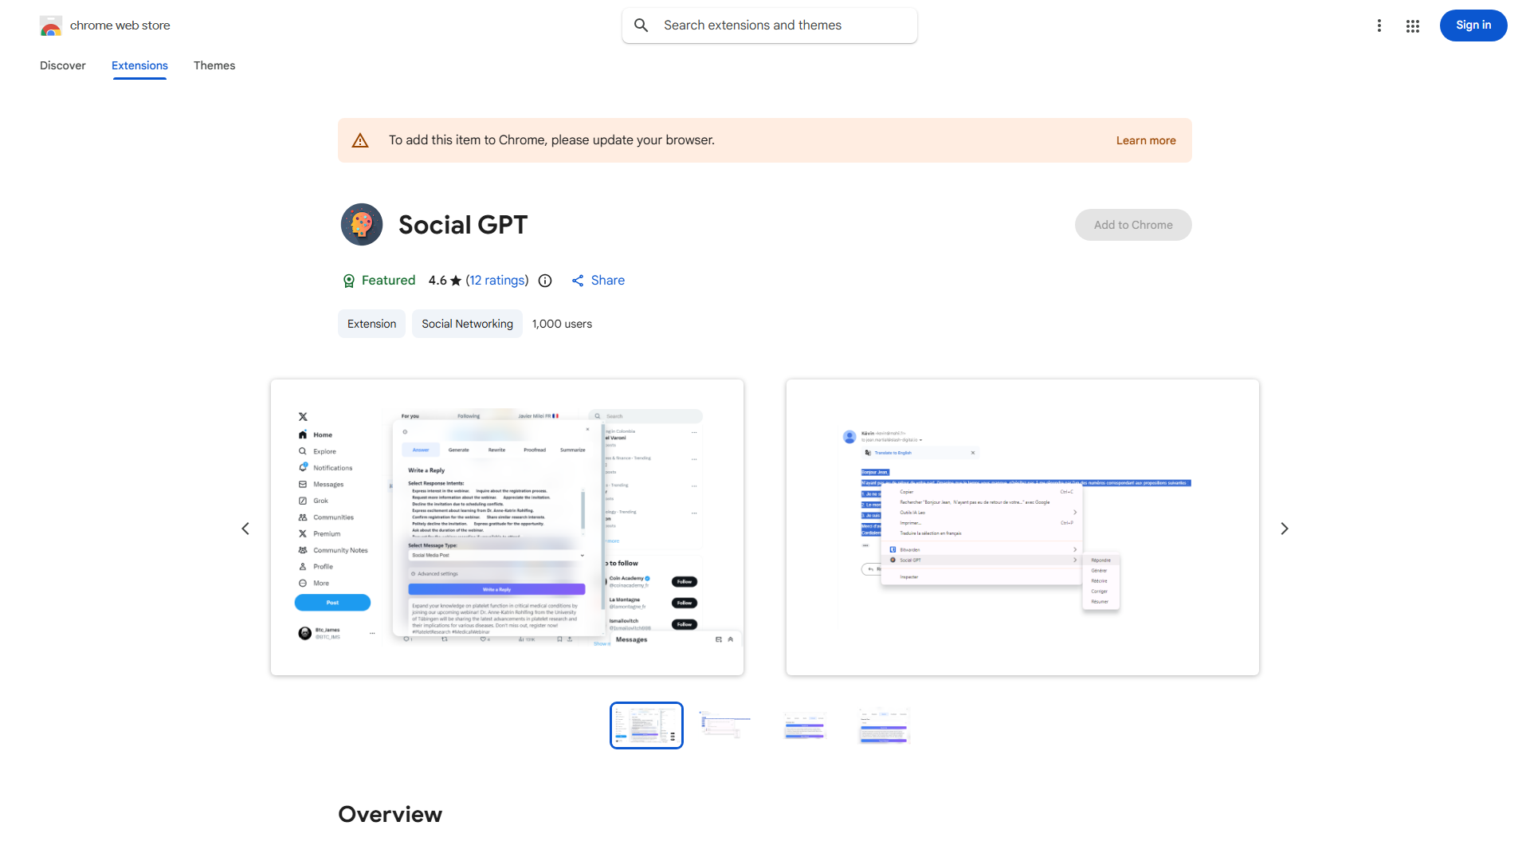
Task: Click the warning triangle in the update banner
Action: coord(360,140)
